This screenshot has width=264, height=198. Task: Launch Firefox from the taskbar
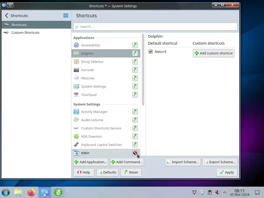point(31,192)
